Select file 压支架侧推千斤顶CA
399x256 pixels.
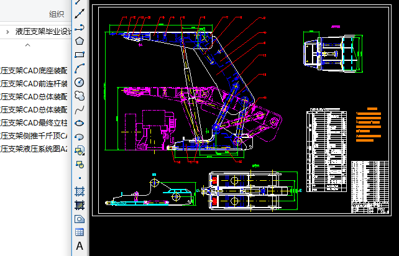click(x=34, y=136)
